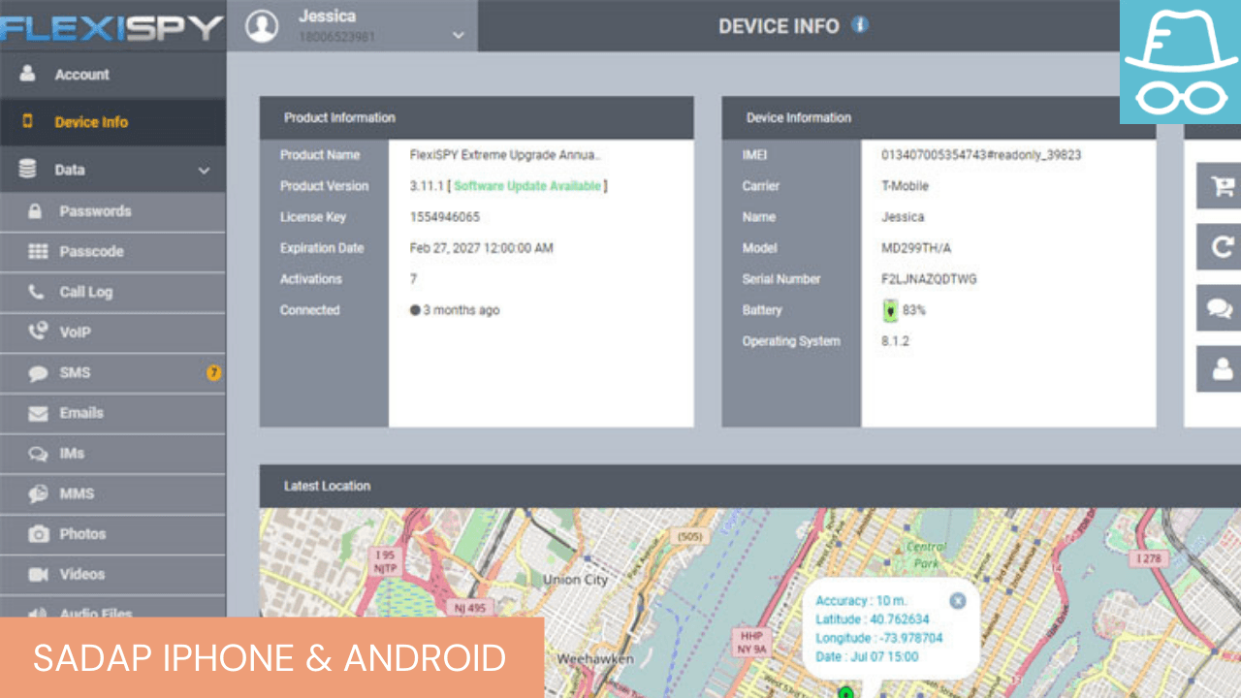This screenshot has height=698, width=1241.
Task: Click the connected status dot
Action: click(415, 310)
